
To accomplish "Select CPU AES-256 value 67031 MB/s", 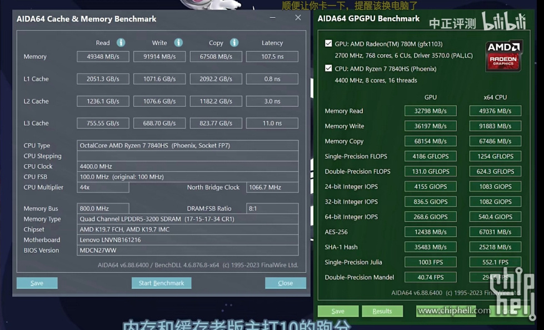I will coord(495,232).
